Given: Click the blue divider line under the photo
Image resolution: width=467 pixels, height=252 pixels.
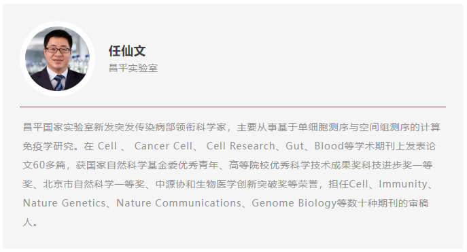Looking at the screenshot, I should coord(232,107).
